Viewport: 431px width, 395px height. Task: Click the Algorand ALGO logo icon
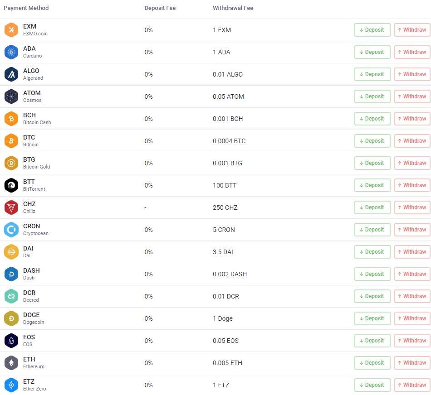coord(11,74)
